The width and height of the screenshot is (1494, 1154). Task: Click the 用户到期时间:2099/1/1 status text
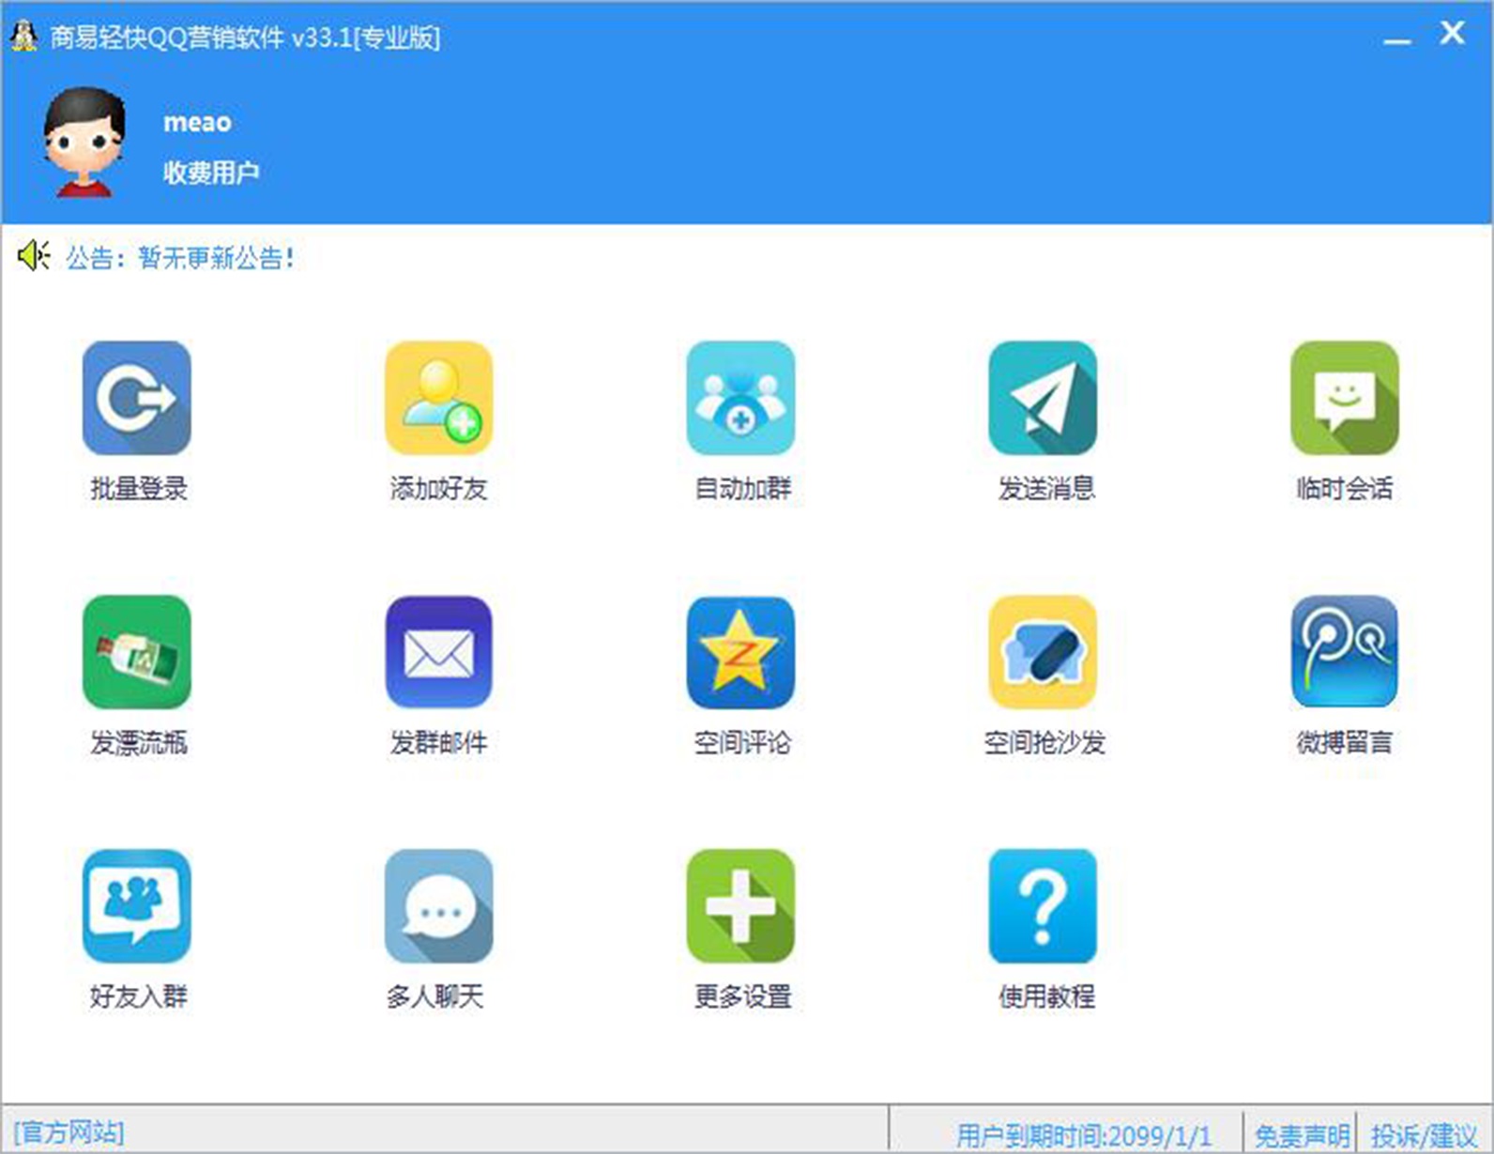[x=1084, y=1135]
